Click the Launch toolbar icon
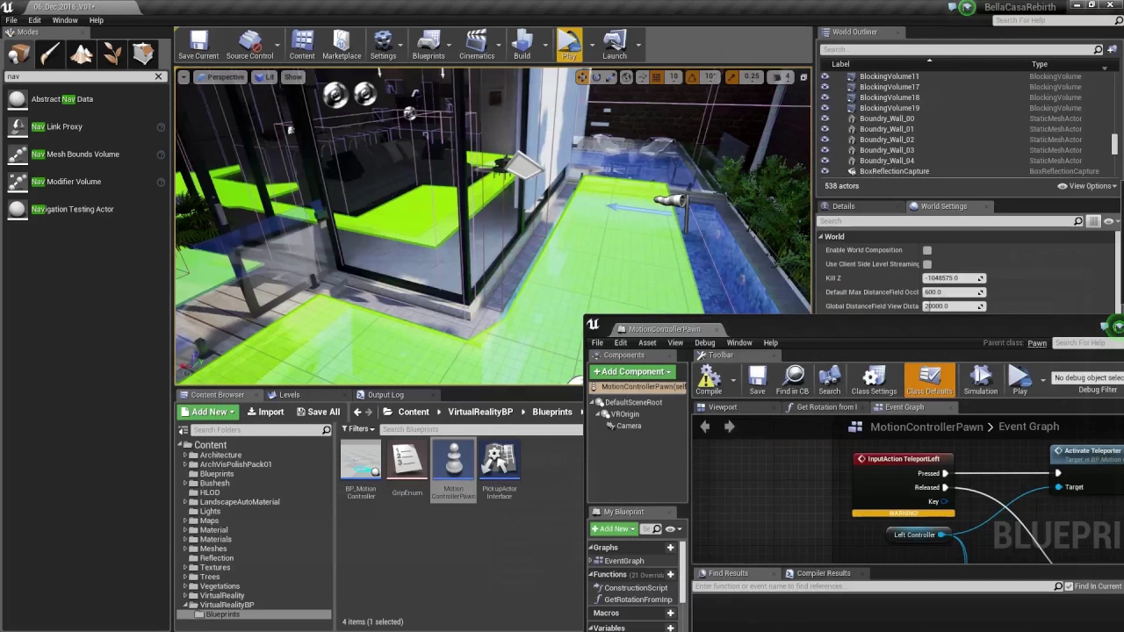 615,45
